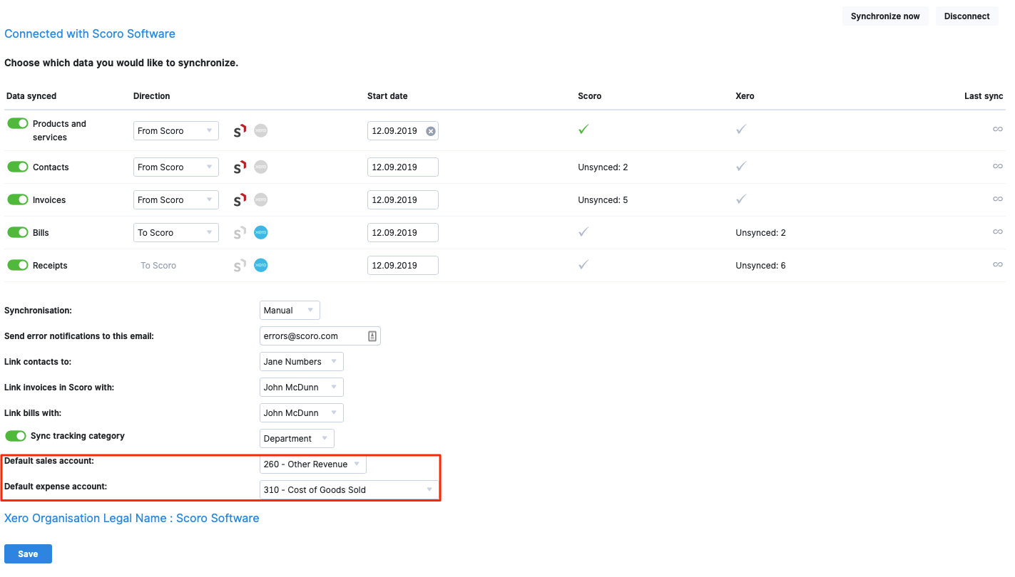Open Default expense account dropdown
The image size is (1015, 577).
point(349,490)
